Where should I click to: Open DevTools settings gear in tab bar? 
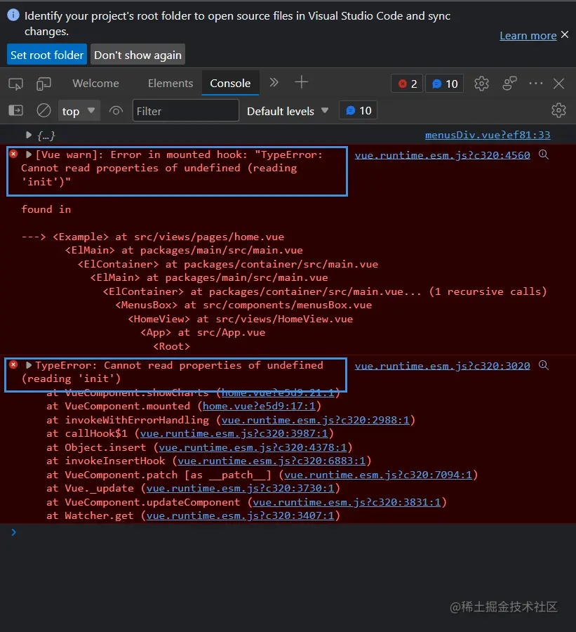click(481, 84)
